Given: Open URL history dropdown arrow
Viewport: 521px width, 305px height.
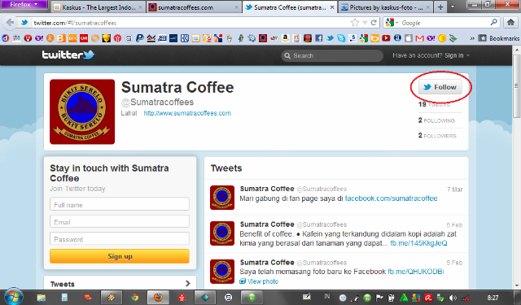Looking at the screenshot, I should [365, 23].
